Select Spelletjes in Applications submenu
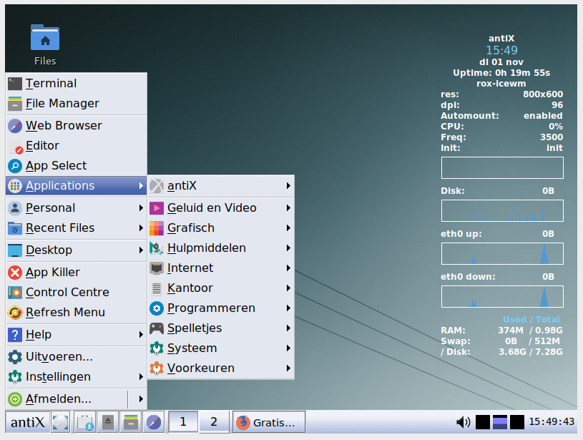The image size is (583, 440). click(195, 328)
